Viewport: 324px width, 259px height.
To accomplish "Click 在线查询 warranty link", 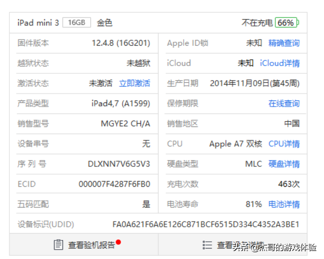I will coord(284,103).
